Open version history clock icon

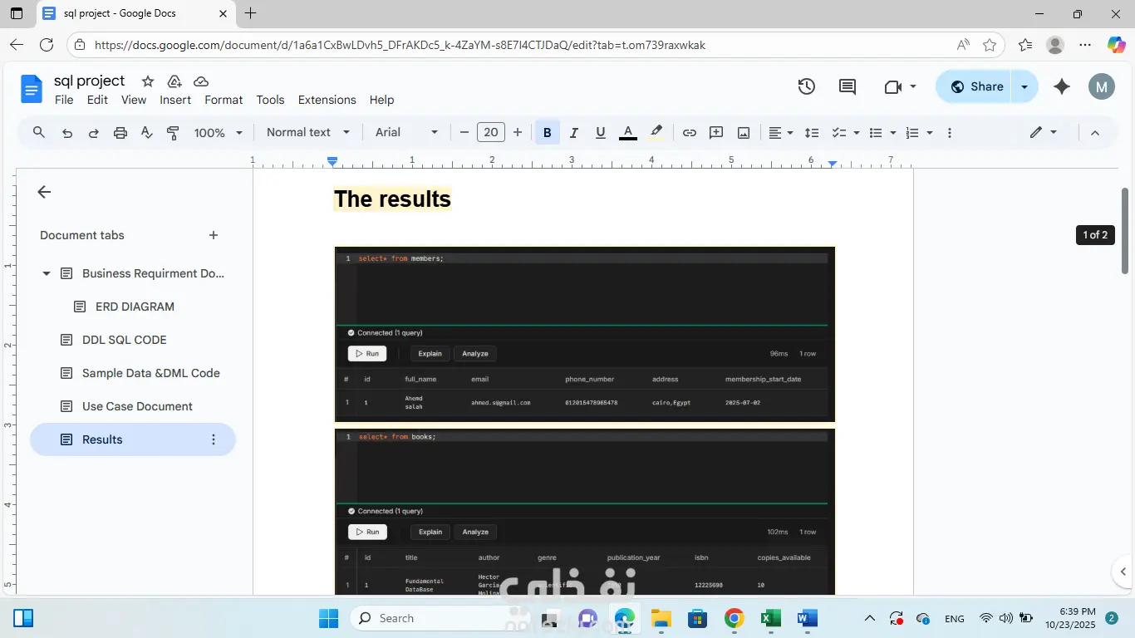click(x=806, y=86)
